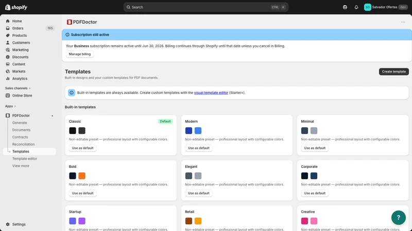Click the Marketing icon in sidebar
This screenshot has width=412, height=231.
click(x=8, y=50)
